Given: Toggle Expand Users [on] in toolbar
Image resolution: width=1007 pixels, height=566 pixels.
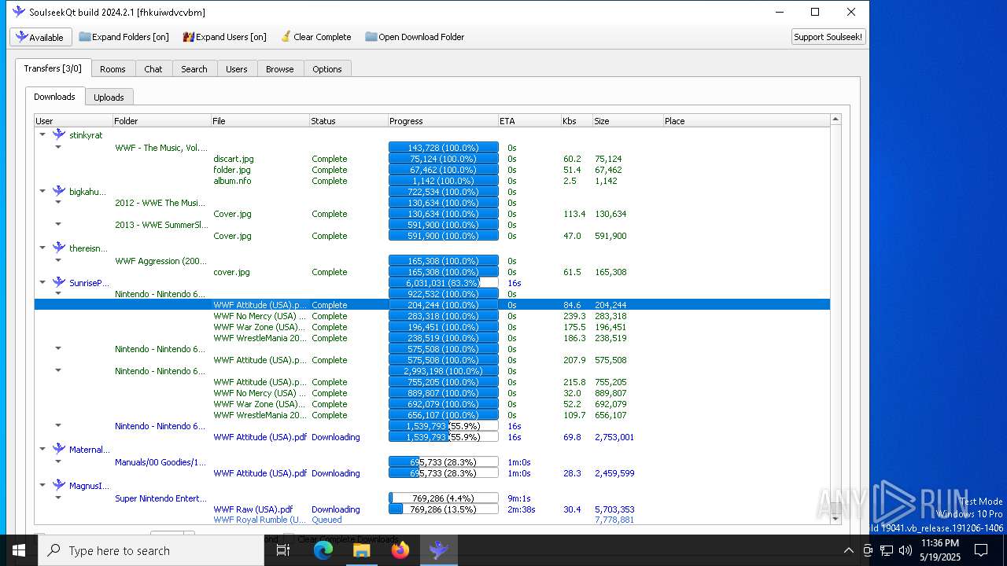Looking at the screenshot, I should pos(224,37).
